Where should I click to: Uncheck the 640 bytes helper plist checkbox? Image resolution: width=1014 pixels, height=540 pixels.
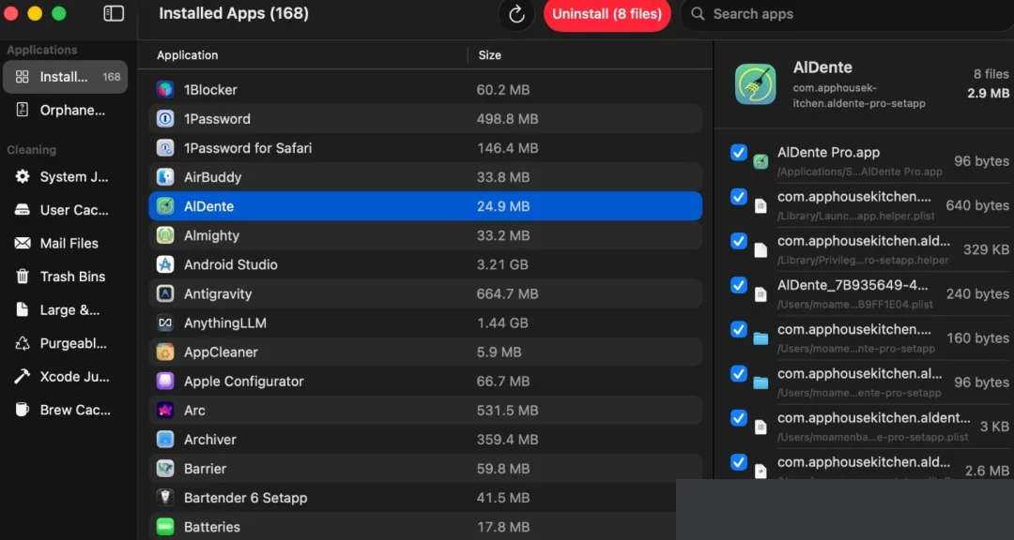pos(739,196)
